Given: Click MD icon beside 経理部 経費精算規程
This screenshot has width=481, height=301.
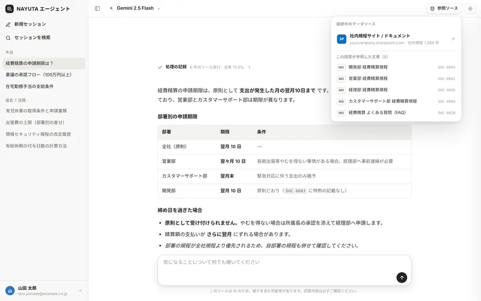Looking at the screenshot, I should pos(341,90).
